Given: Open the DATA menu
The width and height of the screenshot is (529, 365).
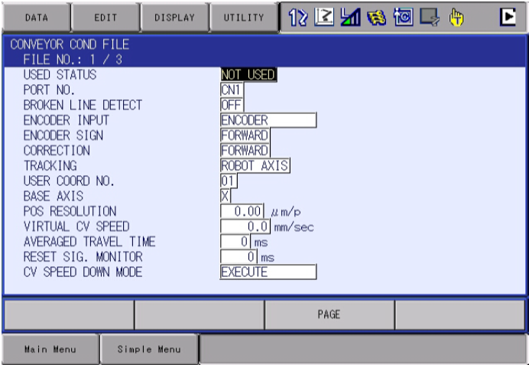Looking at the screenshot, I should click(x=34, y=17).
